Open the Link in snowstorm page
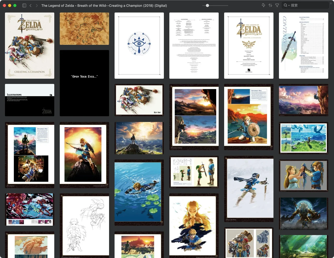Screen dimensions: 334x258 [x=249, y=189]
